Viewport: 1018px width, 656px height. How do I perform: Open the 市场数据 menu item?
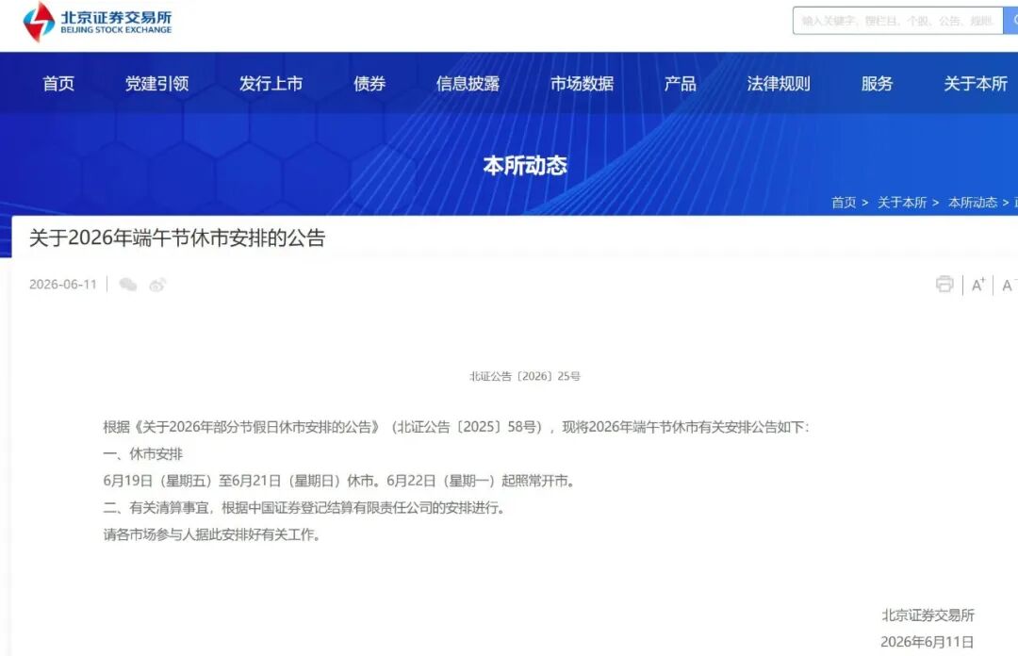582,84
